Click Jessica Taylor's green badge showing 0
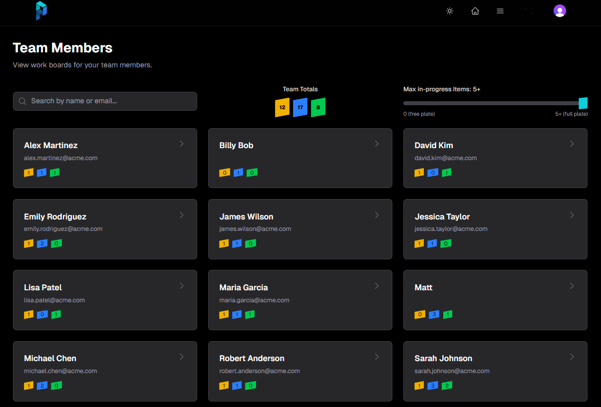The height and width of the screenshot is (407, 601). pyautogui.click(x=446, y=244)
